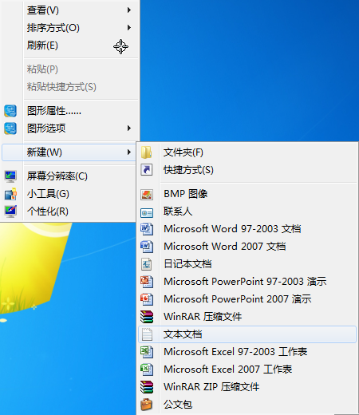Click the 联系人 contact card icon
This screenshot has width=359, height=415.
pyautogui.click(x=147, y=213)
